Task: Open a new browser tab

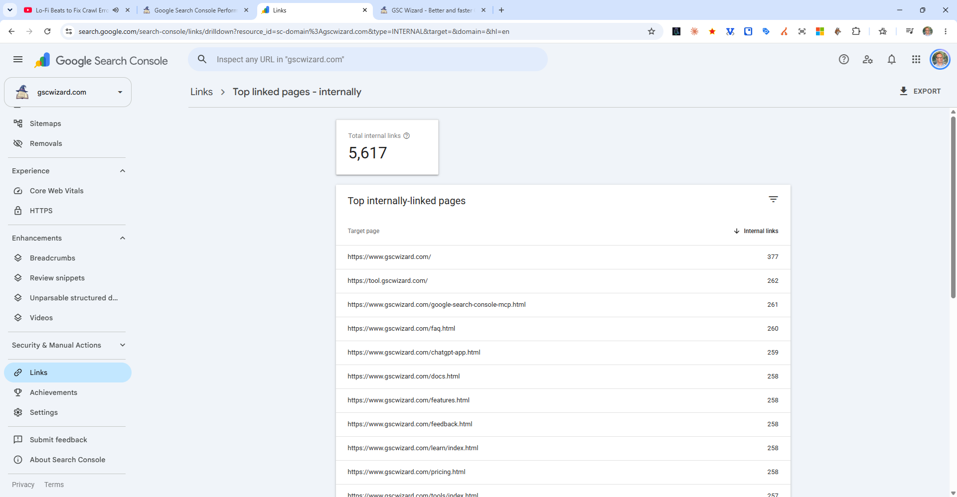Action: coord(501,10)
